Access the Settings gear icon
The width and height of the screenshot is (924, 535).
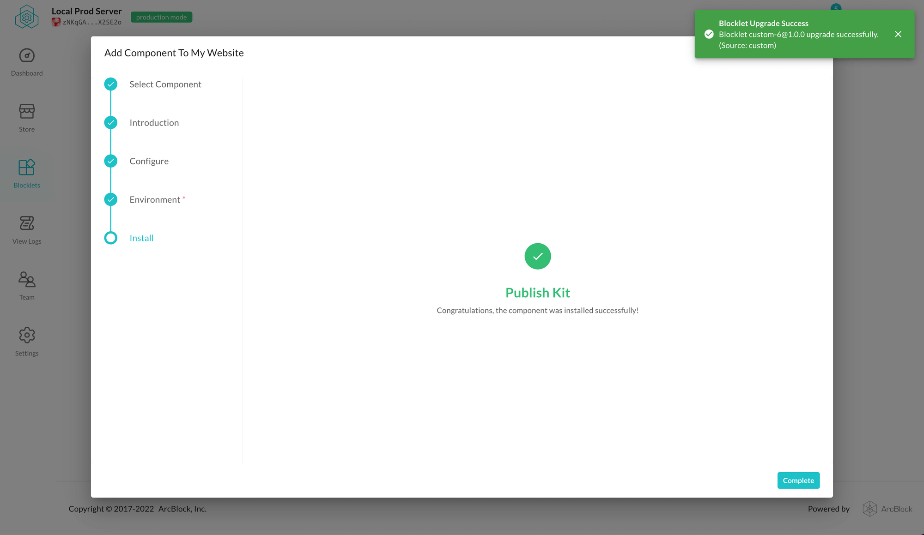point(27,335)
